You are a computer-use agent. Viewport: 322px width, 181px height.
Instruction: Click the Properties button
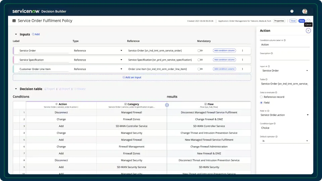(x=279, y=21)
